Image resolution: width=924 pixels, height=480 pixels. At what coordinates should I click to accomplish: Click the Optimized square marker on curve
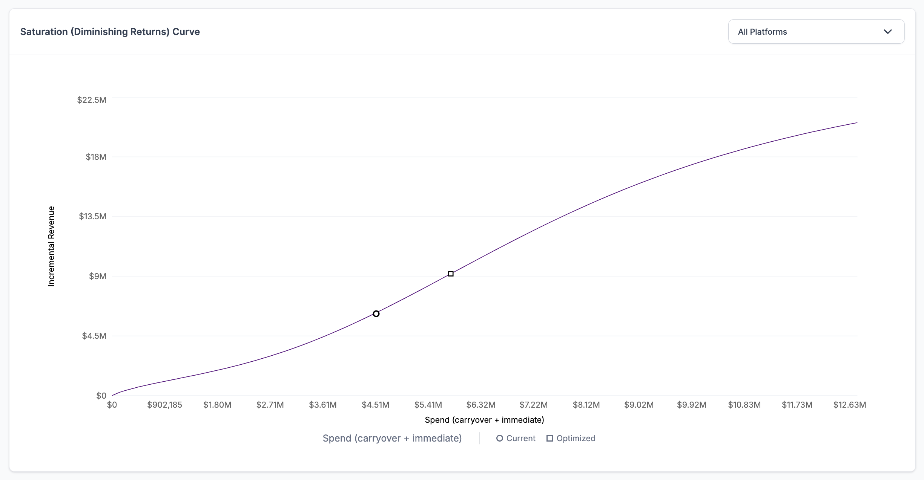coord(451,274)
